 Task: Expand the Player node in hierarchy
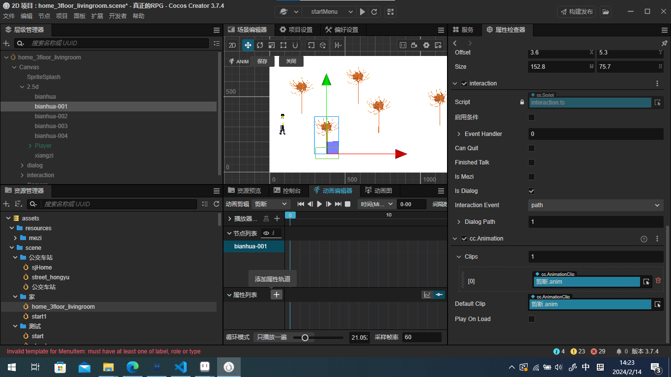tap(30, 146)
